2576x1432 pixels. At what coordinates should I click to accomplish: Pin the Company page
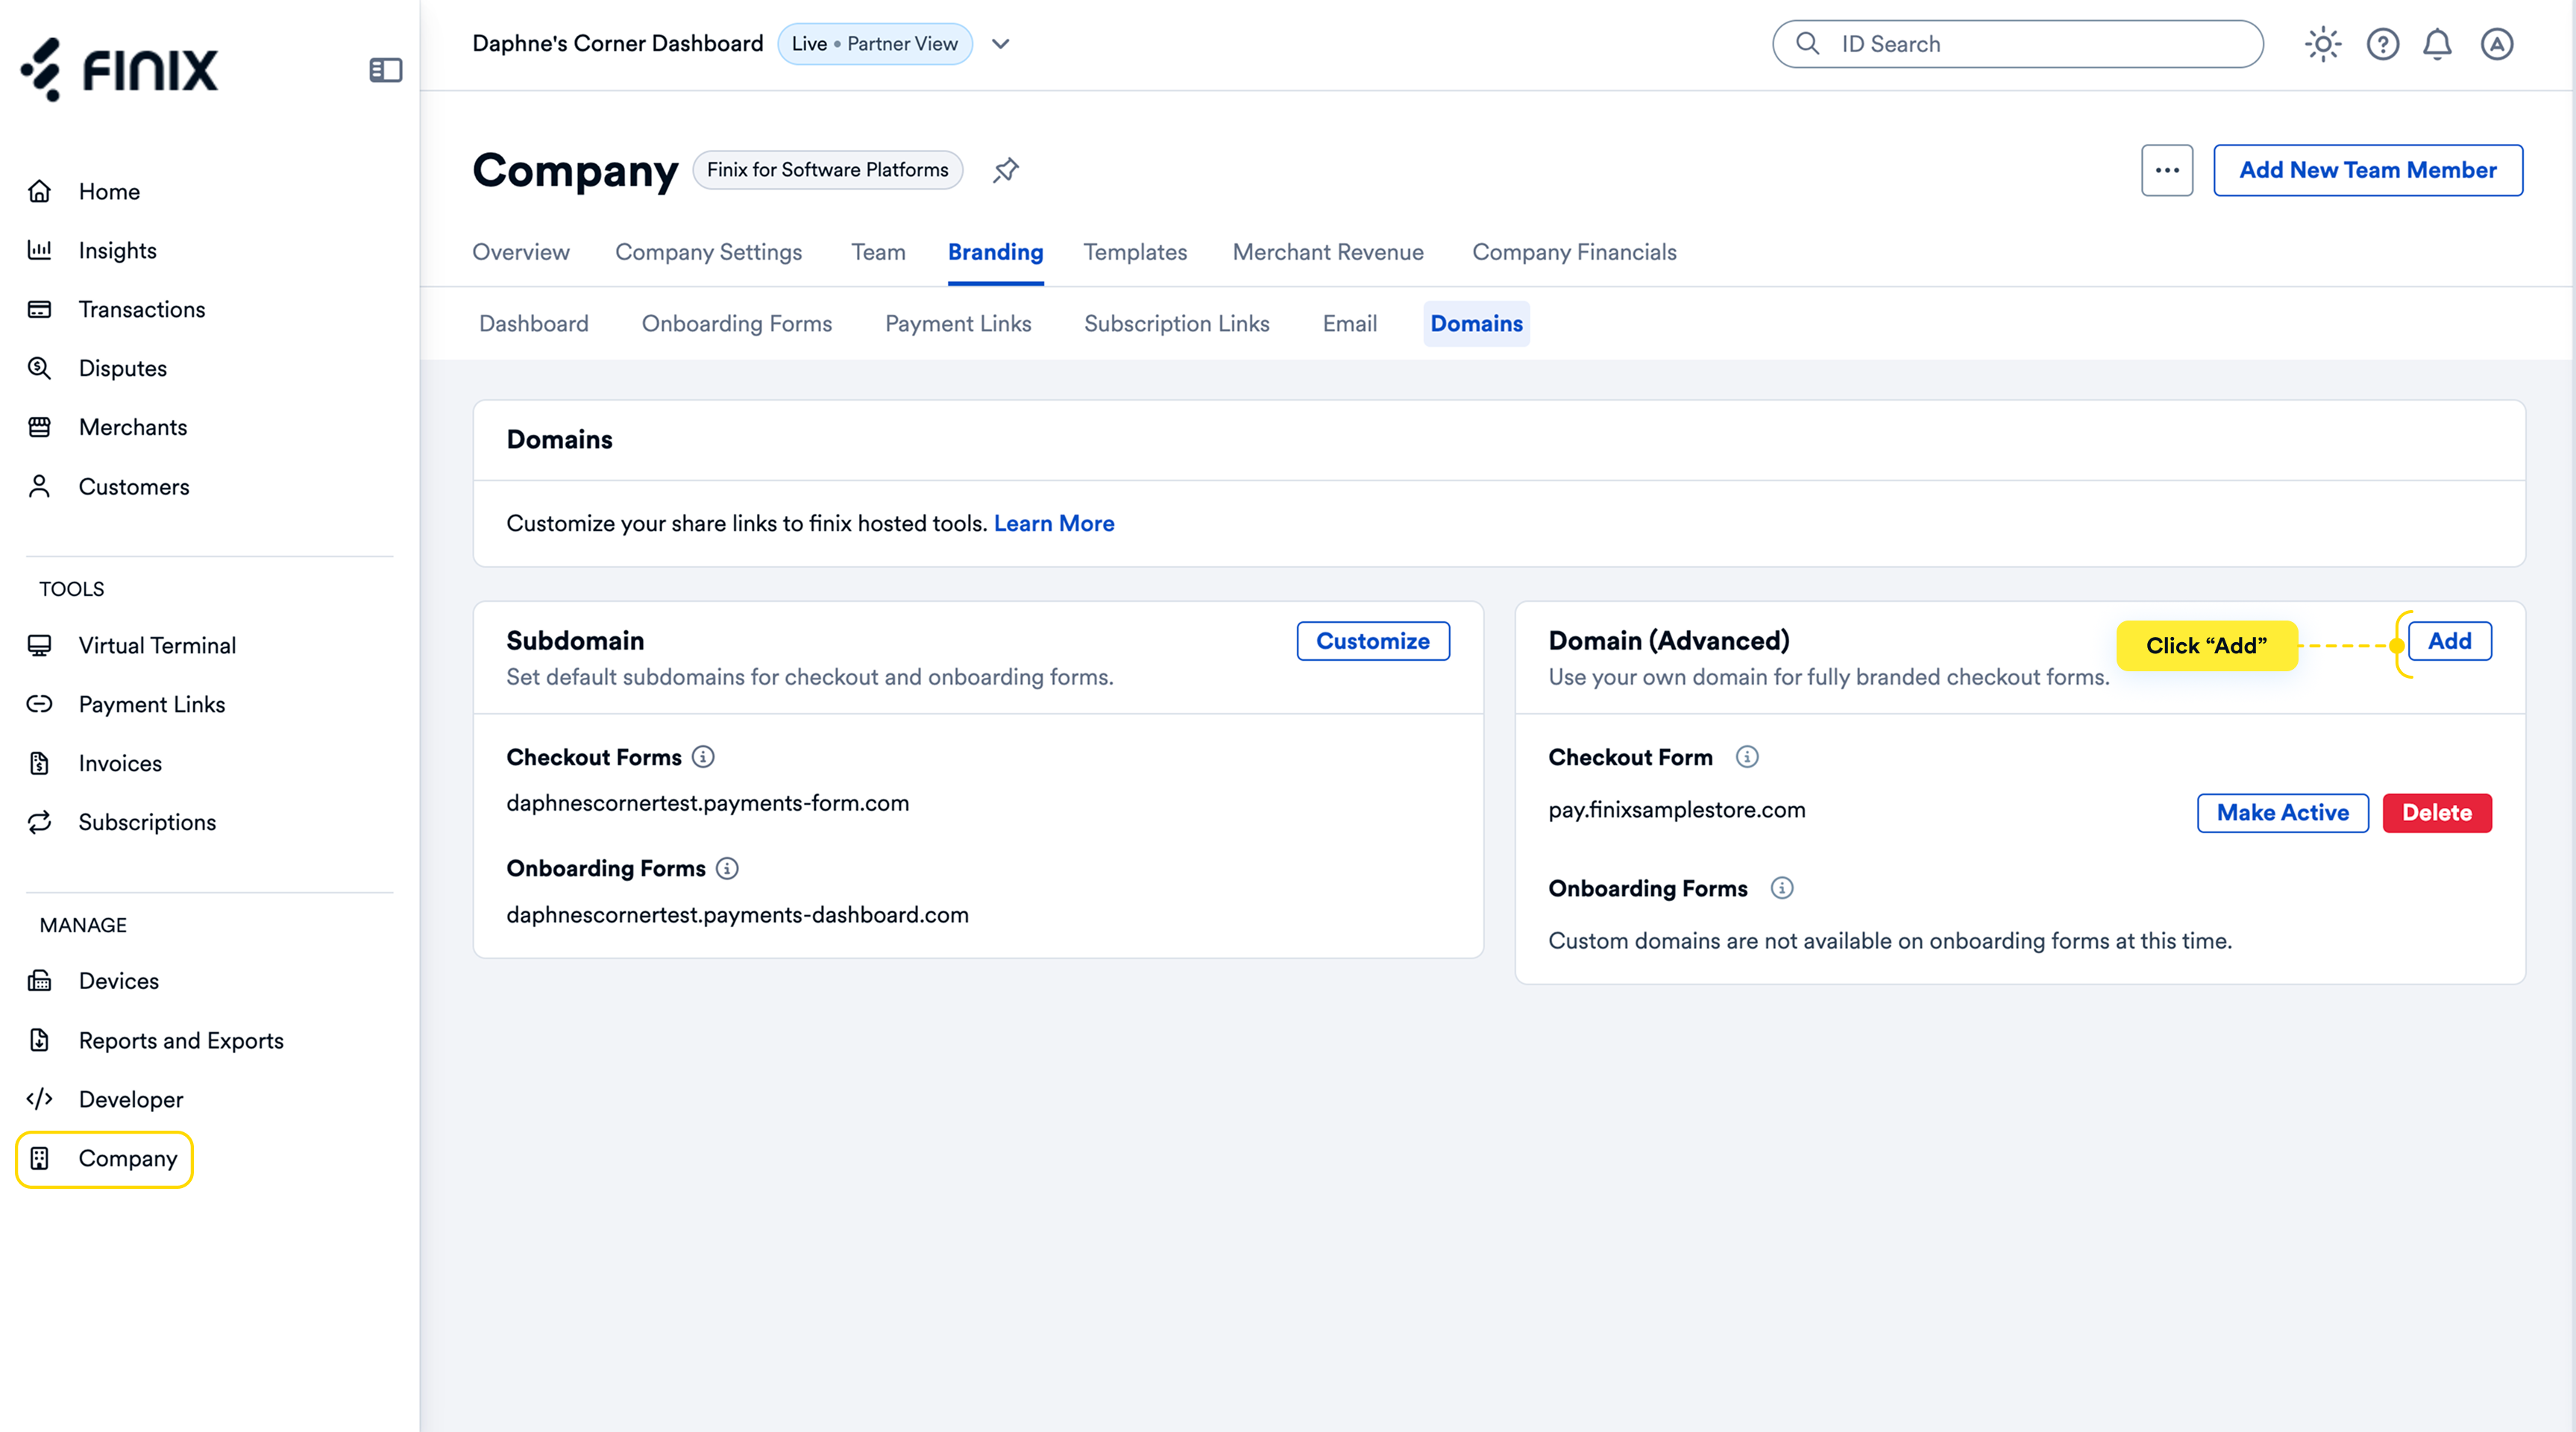tap(1005, 170)
